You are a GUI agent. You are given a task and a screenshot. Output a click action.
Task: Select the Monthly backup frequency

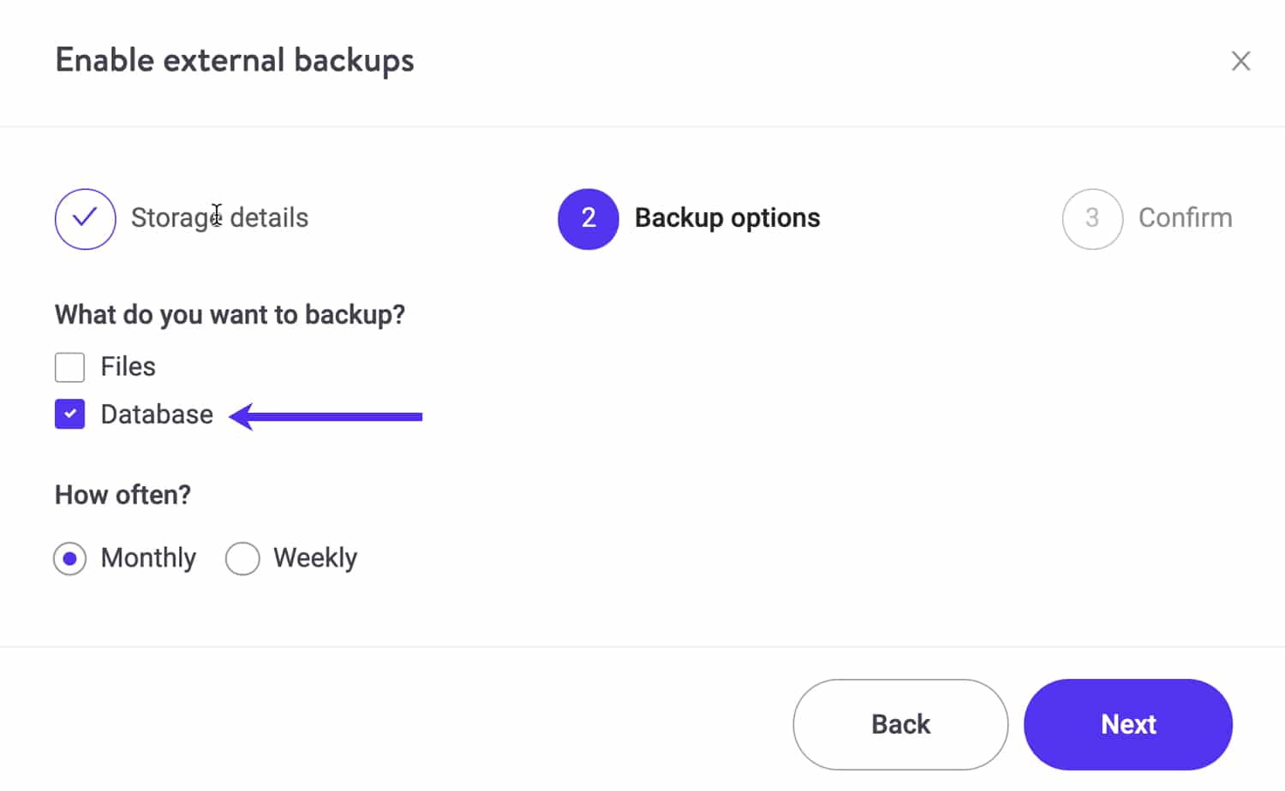[x=69, y=558]
